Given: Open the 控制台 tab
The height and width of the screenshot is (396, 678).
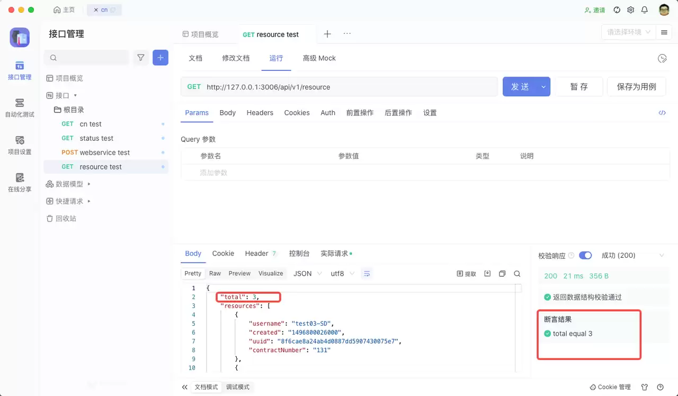Looking at the screenshot, I should click(299, 254).
